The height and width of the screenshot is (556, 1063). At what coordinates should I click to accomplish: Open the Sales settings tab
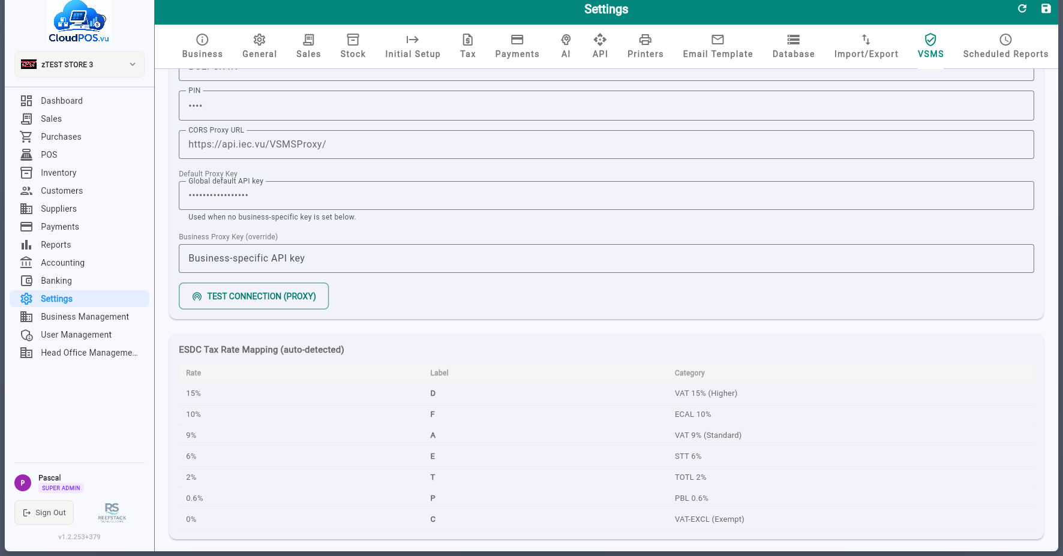coord(308,47)
